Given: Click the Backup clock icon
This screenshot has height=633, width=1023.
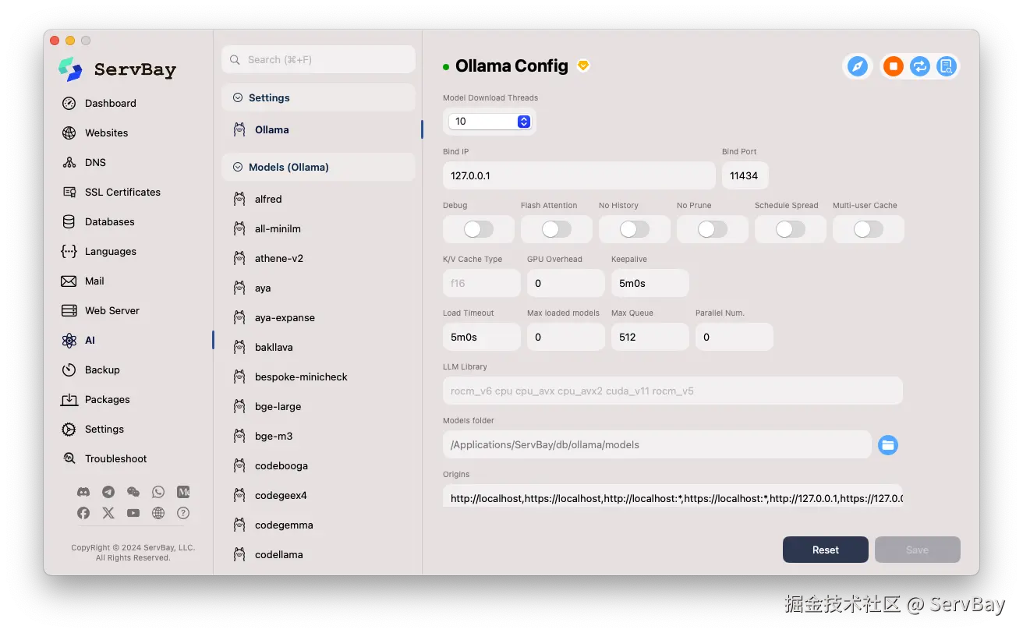Looking at the screenshot, I should [69, 370].
